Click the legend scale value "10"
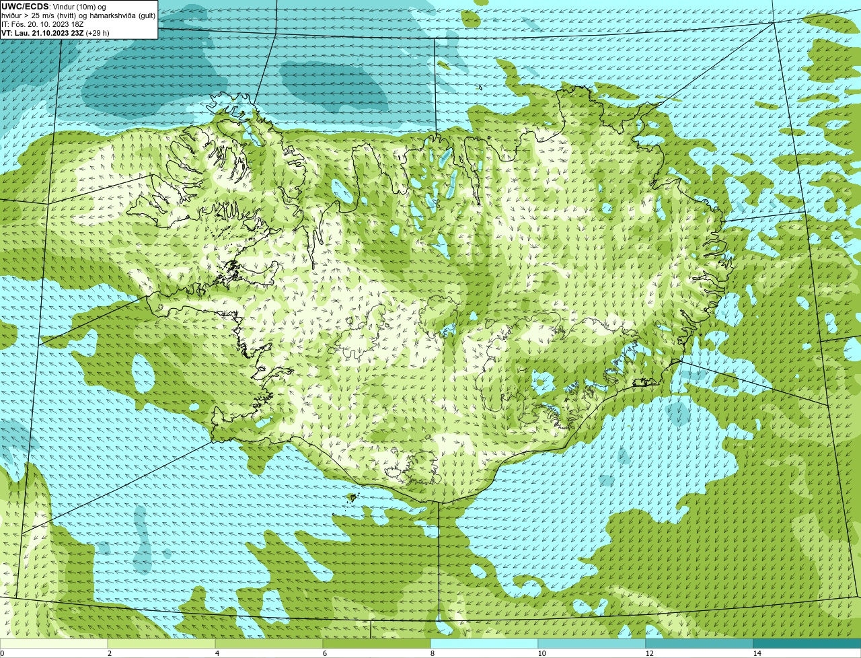The height and width of the screenshot is (658, 861). click(541, 653)
